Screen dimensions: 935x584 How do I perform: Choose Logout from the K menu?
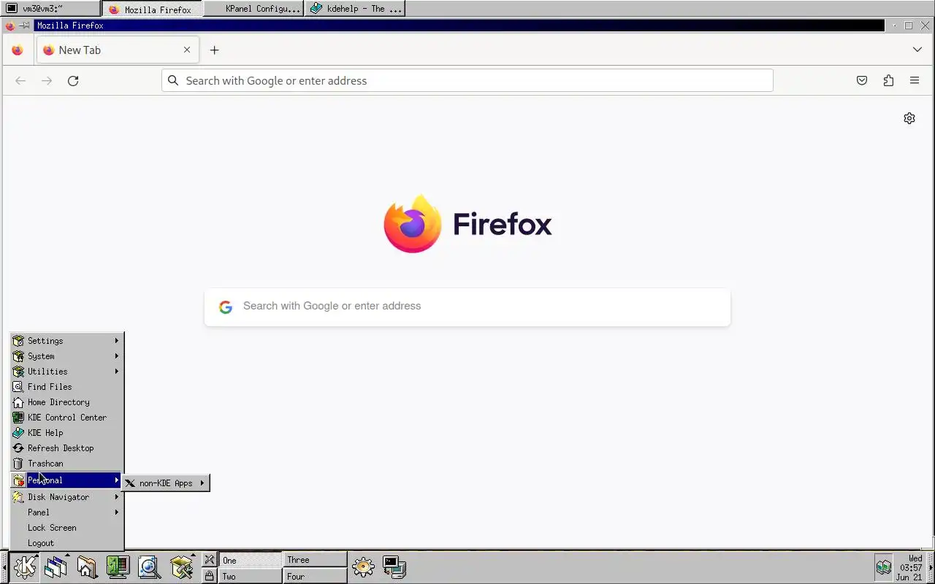[x=67, y=543]
